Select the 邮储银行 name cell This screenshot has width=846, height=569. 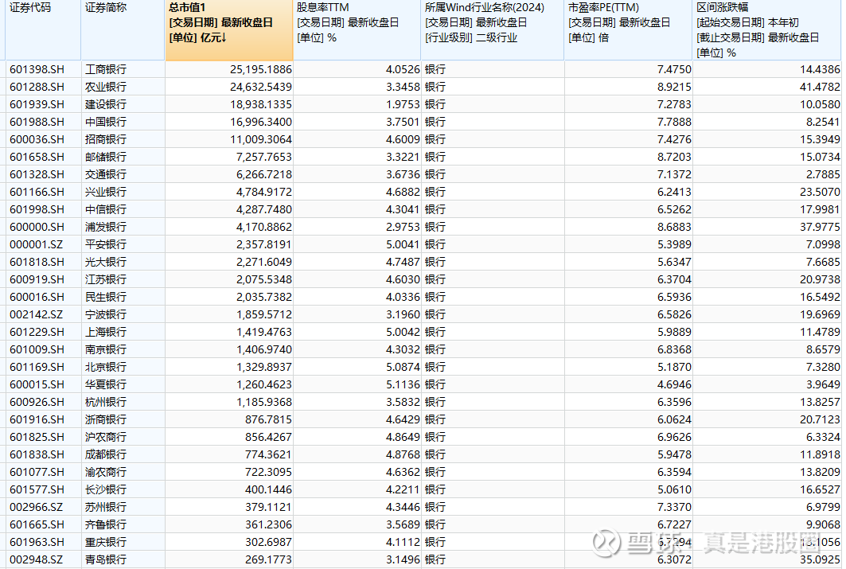click(106, 157)
